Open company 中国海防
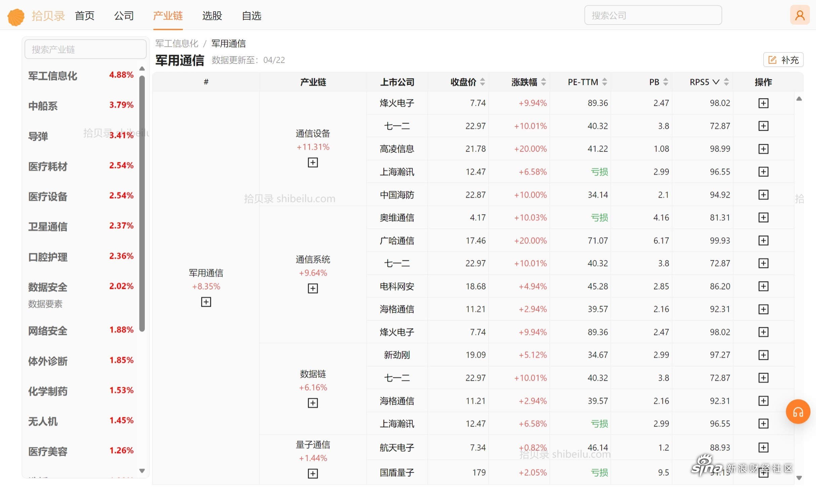This screenshot has height=487, width=816. (397, 195)
